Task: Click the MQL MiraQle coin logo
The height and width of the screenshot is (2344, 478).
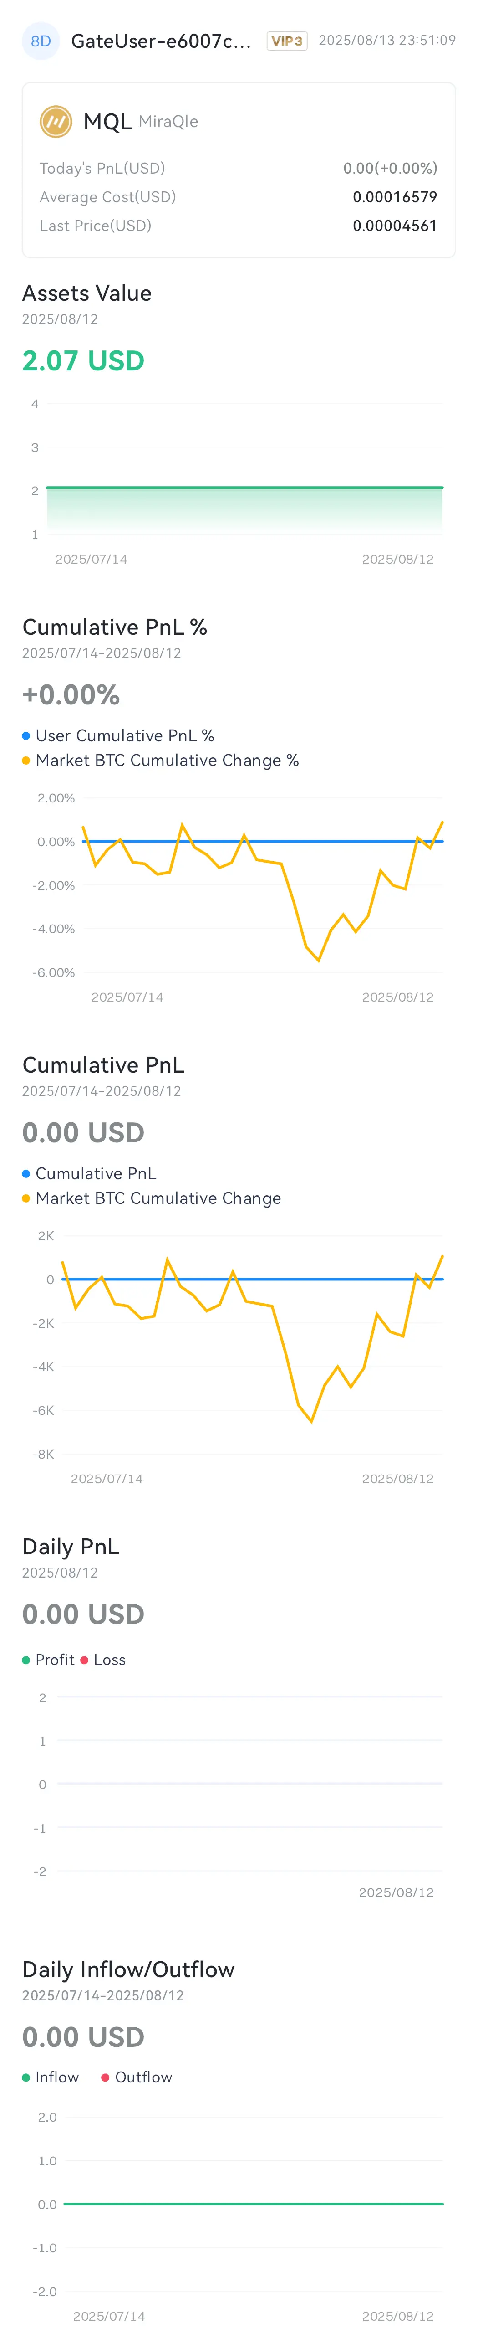Action: (x=56, y=121)
